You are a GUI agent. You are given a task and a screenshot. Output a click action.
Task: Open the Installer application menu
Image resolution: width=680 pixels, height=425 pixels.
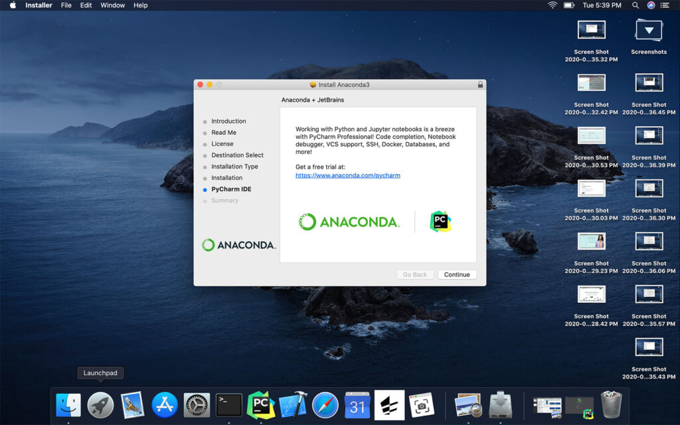click(39, 5)
